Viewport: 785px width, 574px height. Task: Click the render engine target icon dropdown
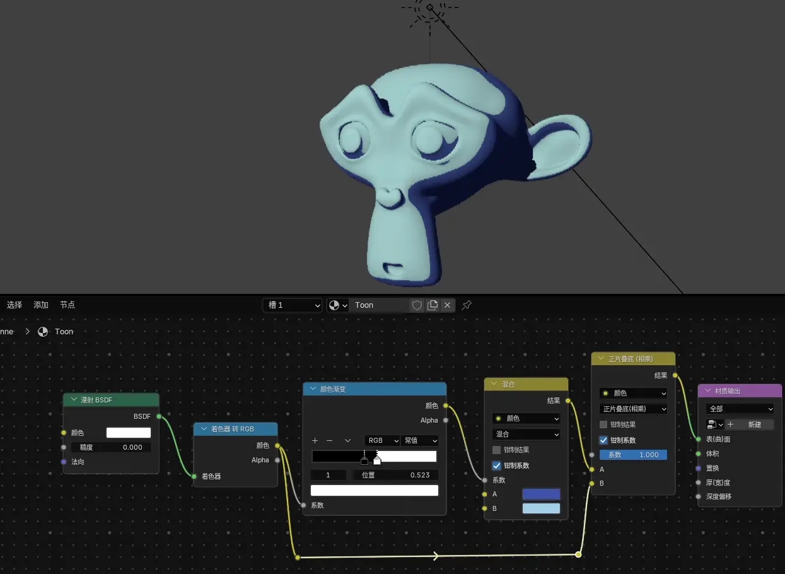click(x=715, y=425)
